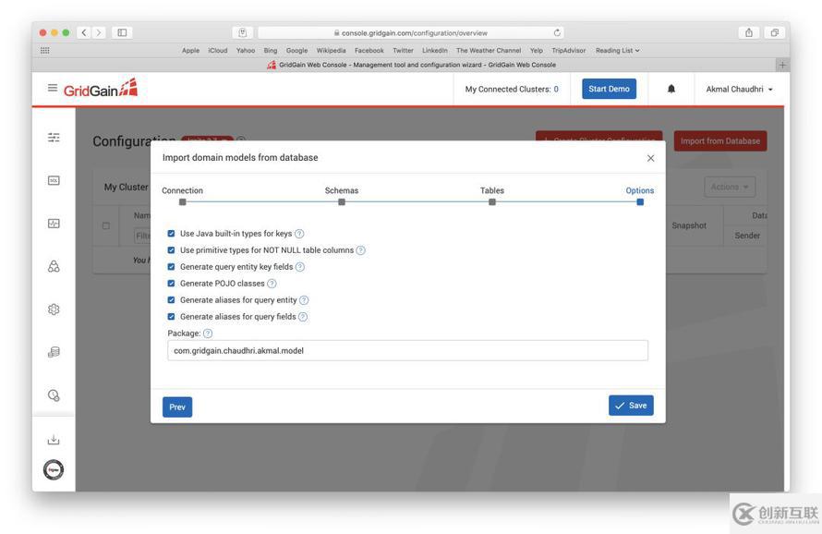
Task: Open Safari favorites grid icon
Action: point(45,51)
